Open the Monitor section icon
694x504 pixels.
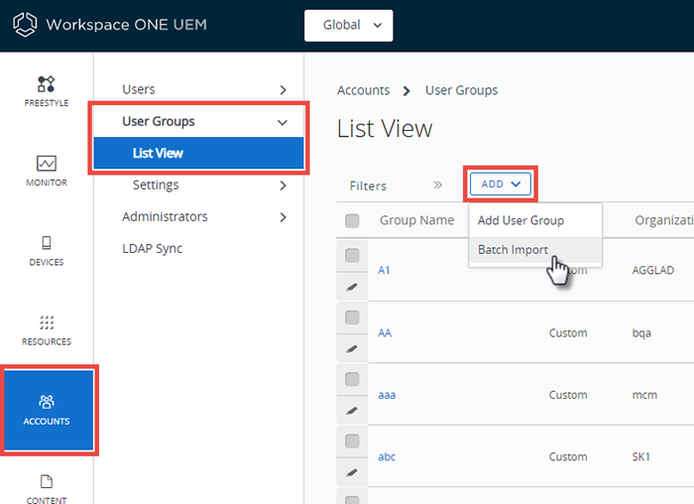(46, 164)
